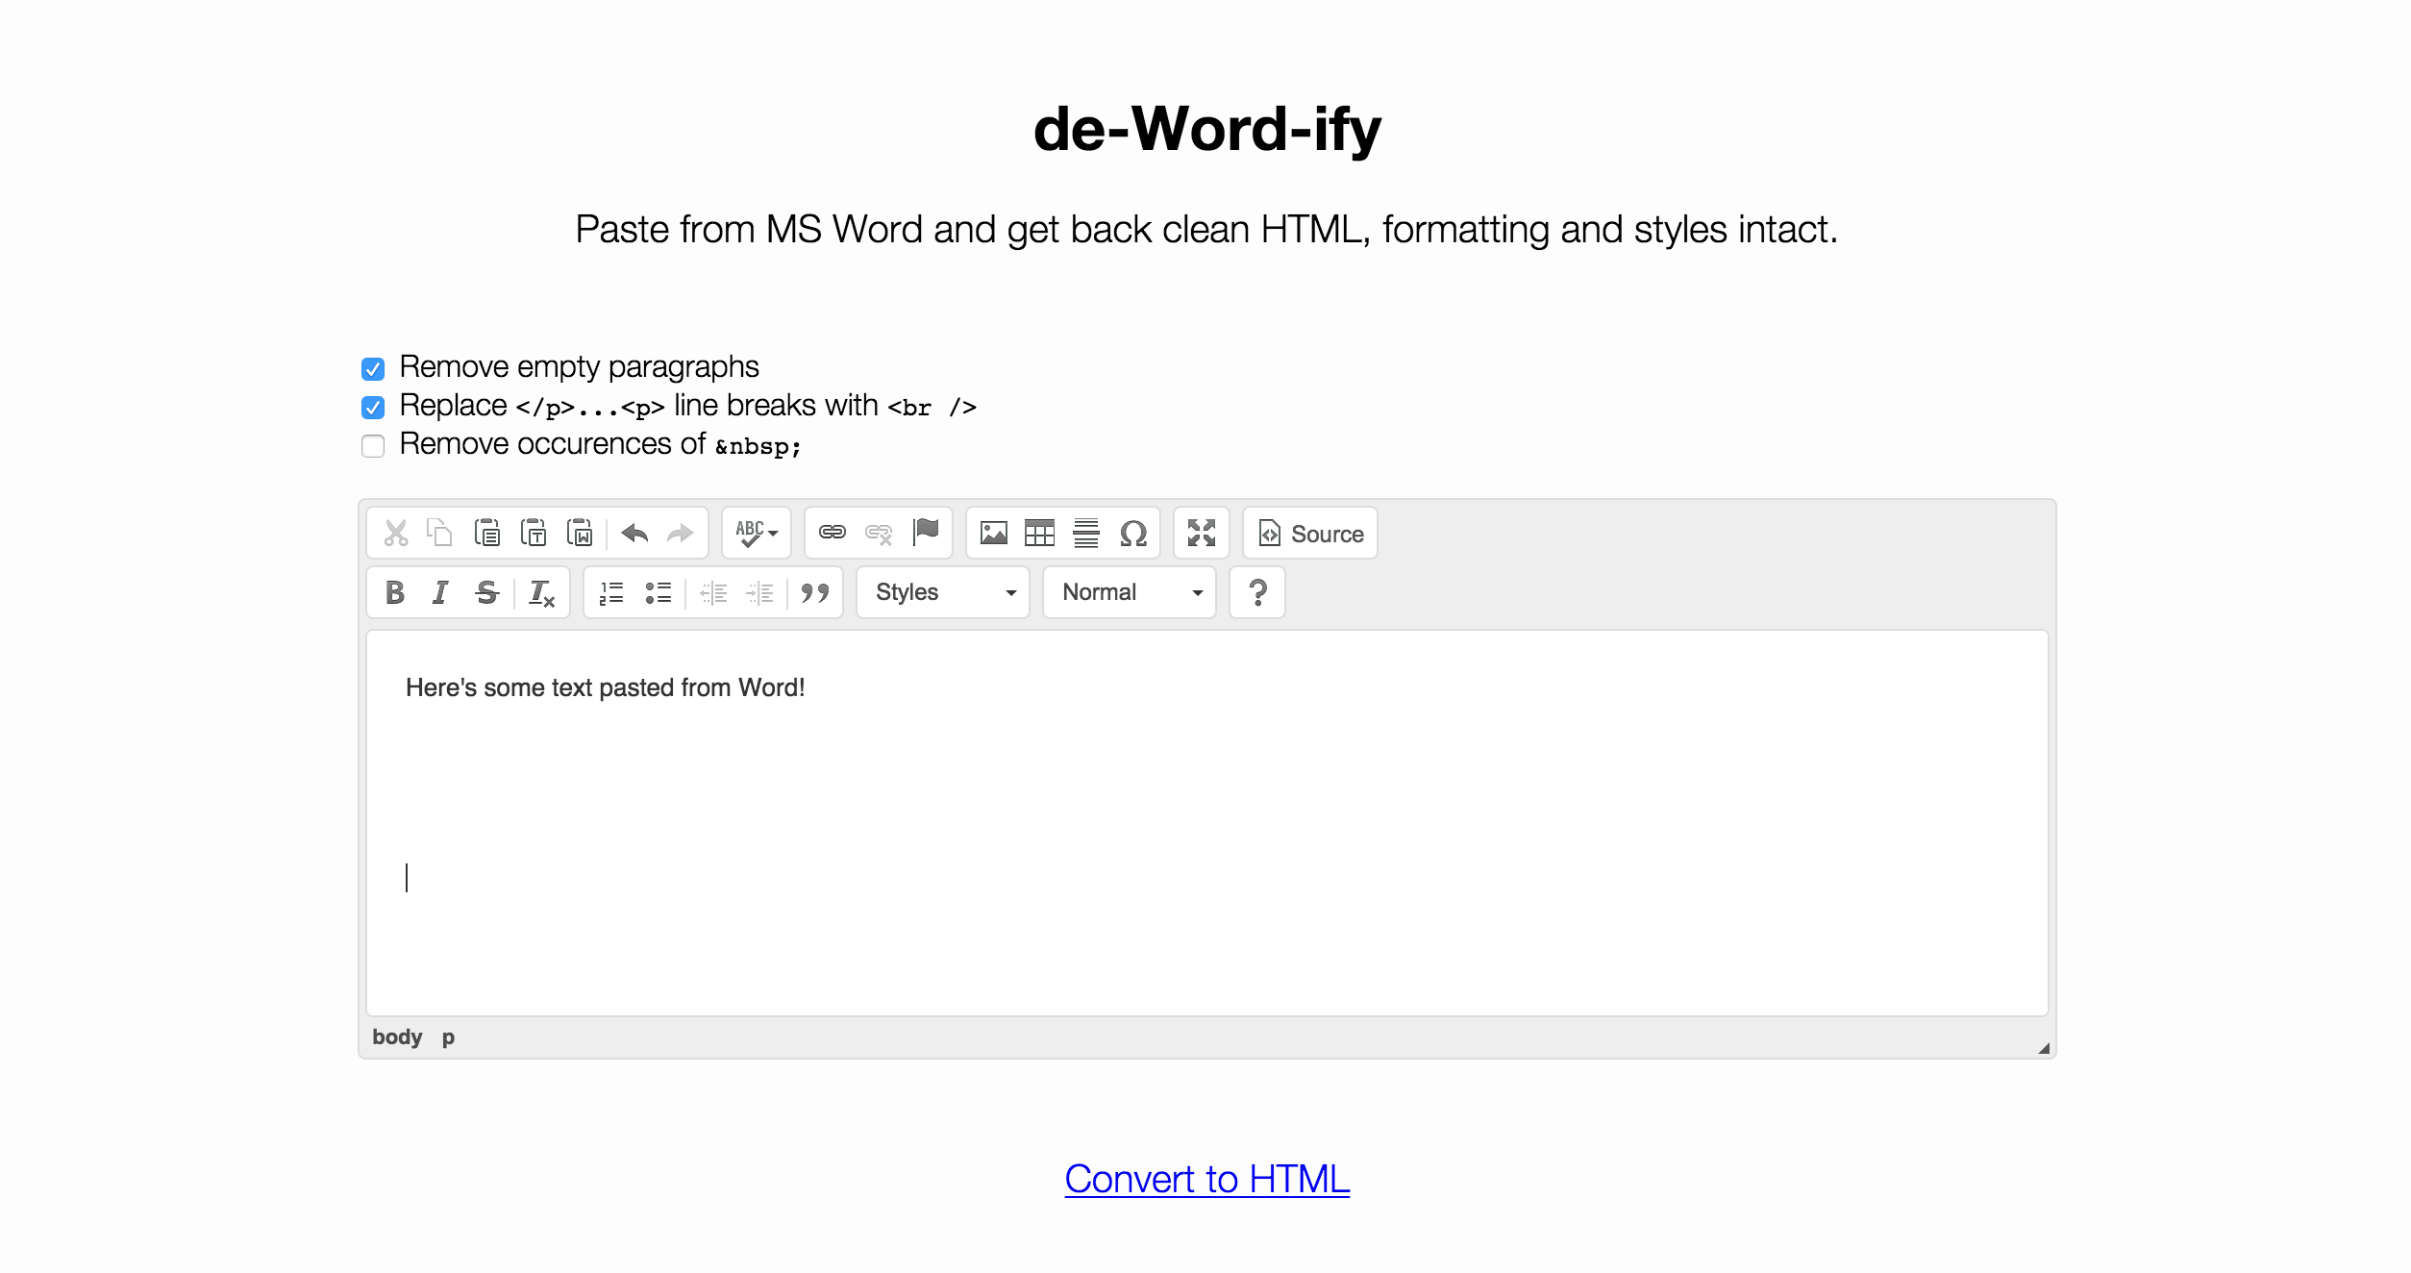Click the question mark About button
The height and width of the screenshot is (1273, 2411).
[1257, 592]
